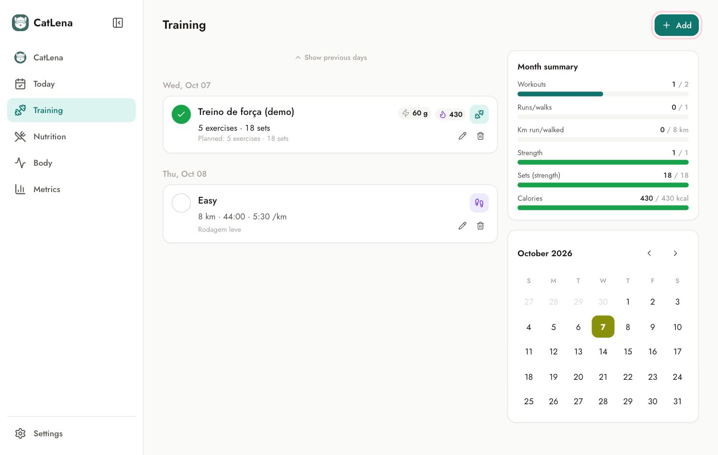Image resolution: width=718 pixels, height=455 pixels.
Task: Choose October 31 in the calendar
Action: [x=677, y=401]
